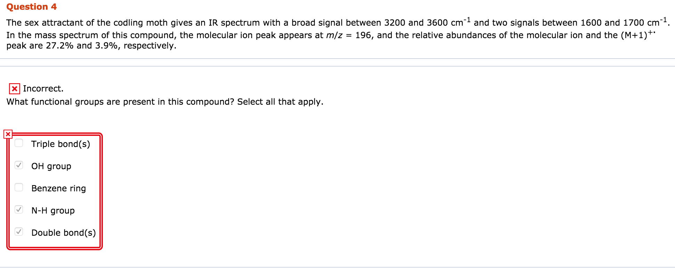Image resolution: width=675 pixels, height=269 pixels.
Task: Click the OH group label
Action: tap(51, 166)
